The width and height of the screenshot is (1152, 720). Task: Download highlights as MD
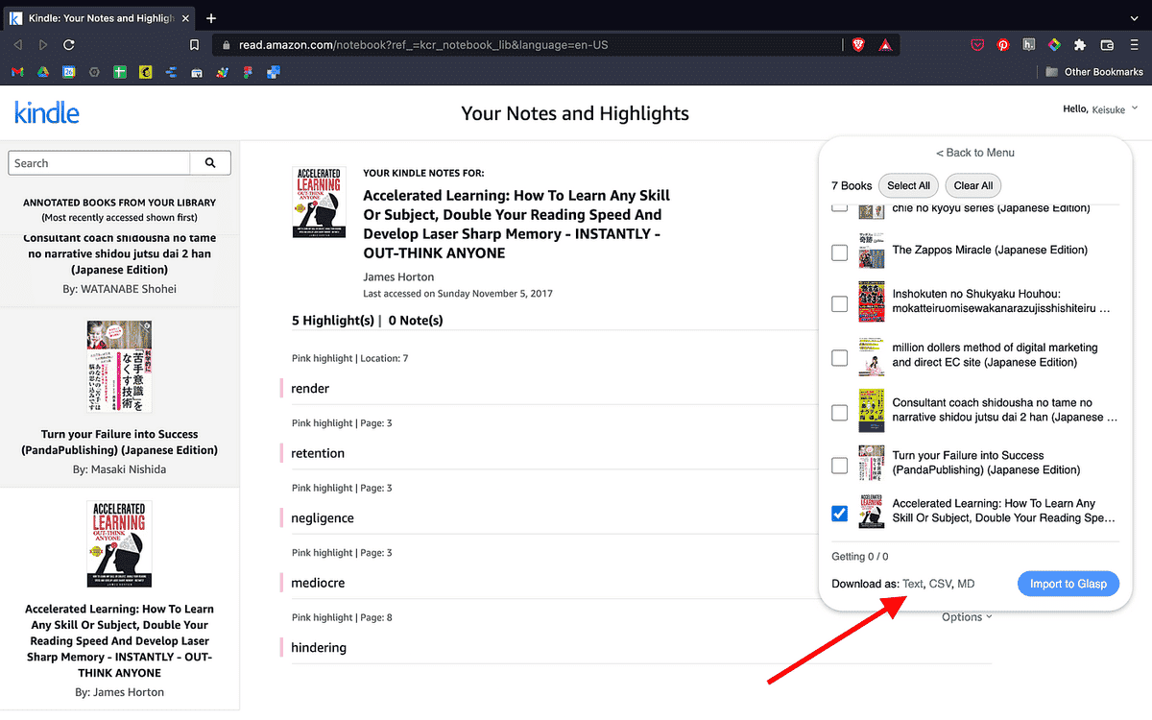click(x=966, y=584)
